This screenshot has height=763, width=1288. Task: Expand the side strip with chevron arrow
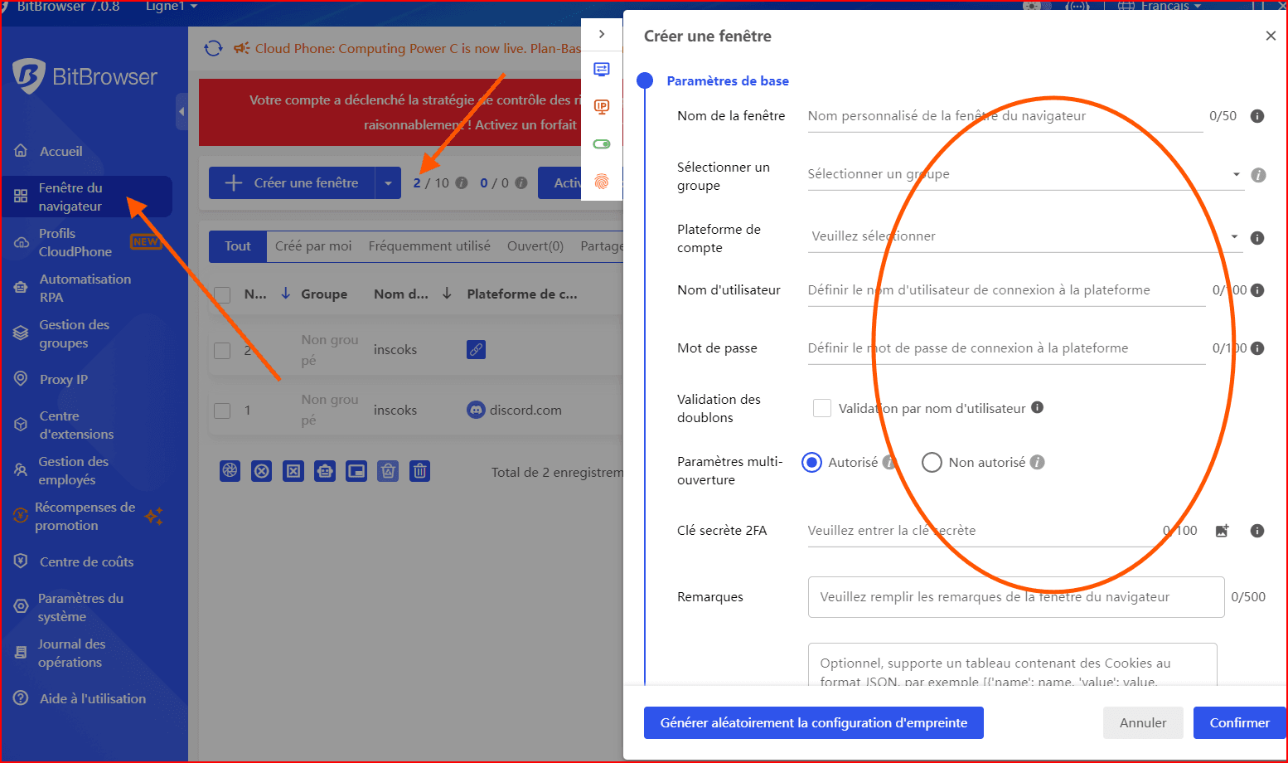pyautogui.click(x=602, y=34)
